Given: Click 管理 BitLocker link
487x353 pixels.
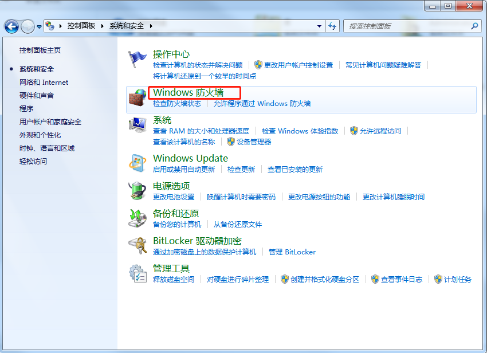Looking at the screenshot, I should (x=292, y=252).
